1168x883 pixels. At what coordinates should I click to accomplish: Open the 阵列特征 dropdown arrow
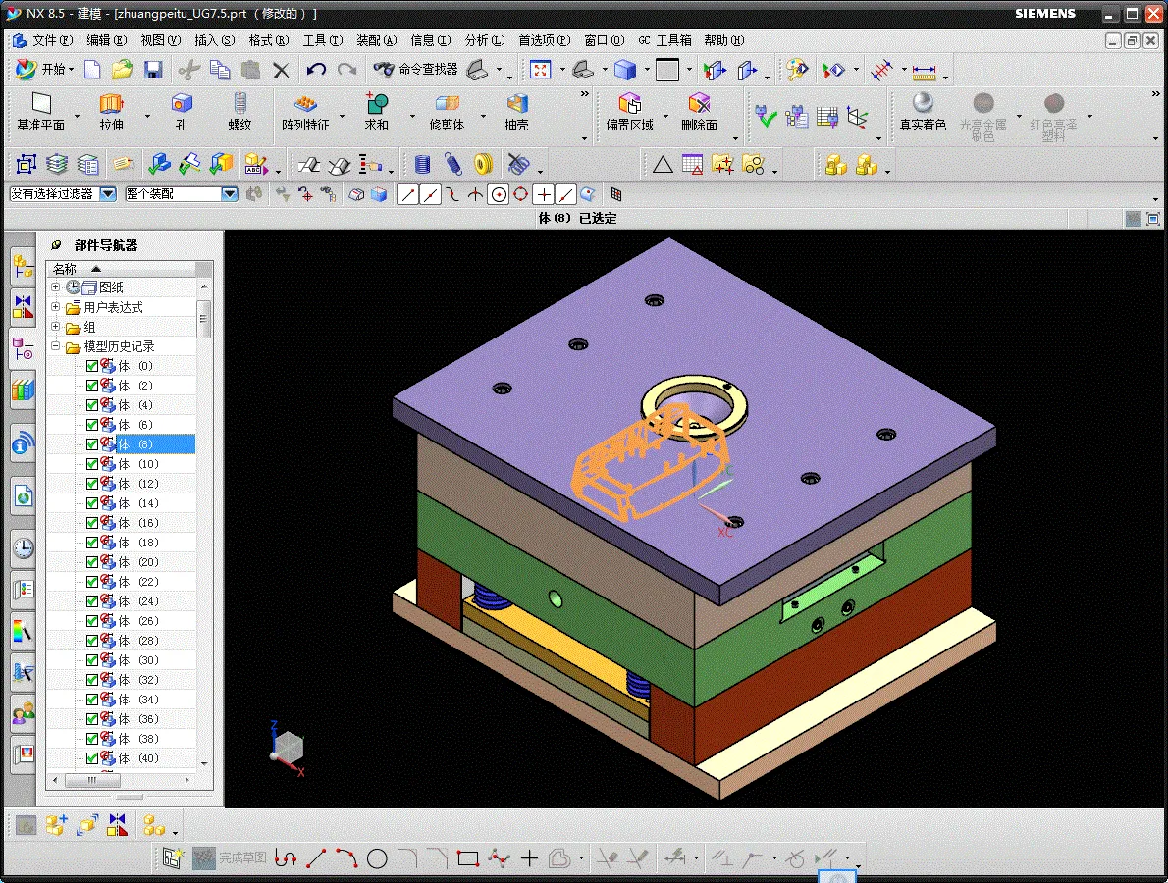pyautogui.click(x=343, y=116)
